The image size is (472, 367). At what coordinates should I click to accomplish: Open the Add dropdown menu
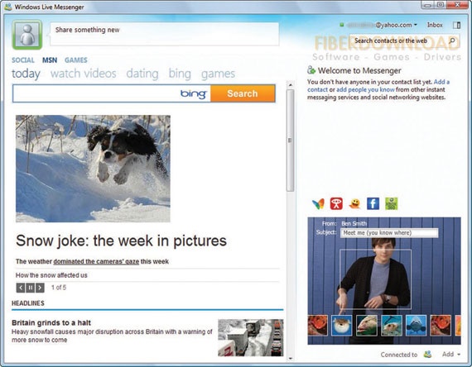tap(451, 355)
